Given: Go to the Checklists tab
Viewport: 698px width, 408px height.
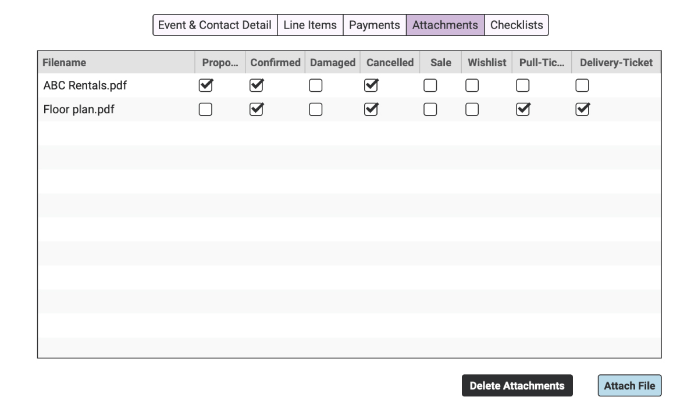Looking at the screenshot, I should tap(517, 25).
